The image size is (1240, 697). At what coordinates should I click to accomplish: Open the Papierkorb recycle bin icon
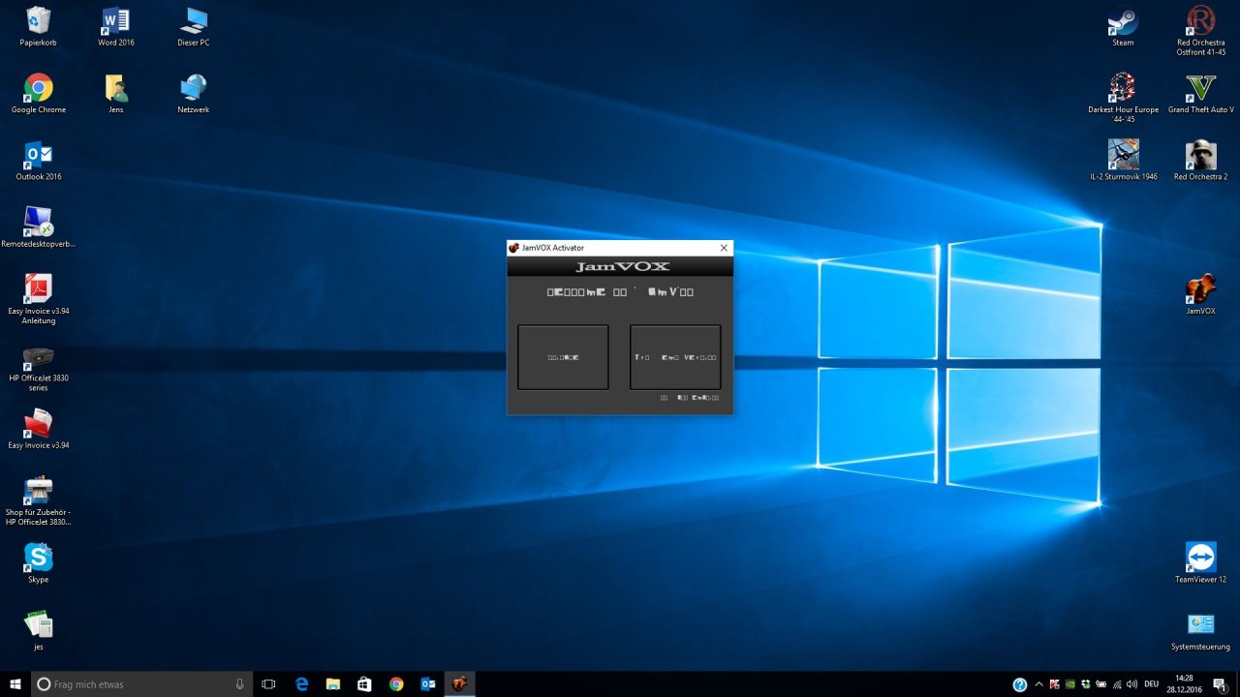tap(39, 27)
